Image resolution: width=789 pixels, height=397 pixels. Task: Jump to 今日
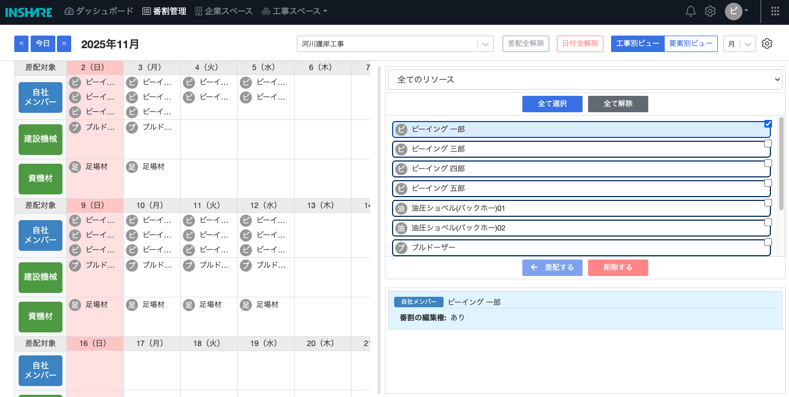tap(43, 44)
